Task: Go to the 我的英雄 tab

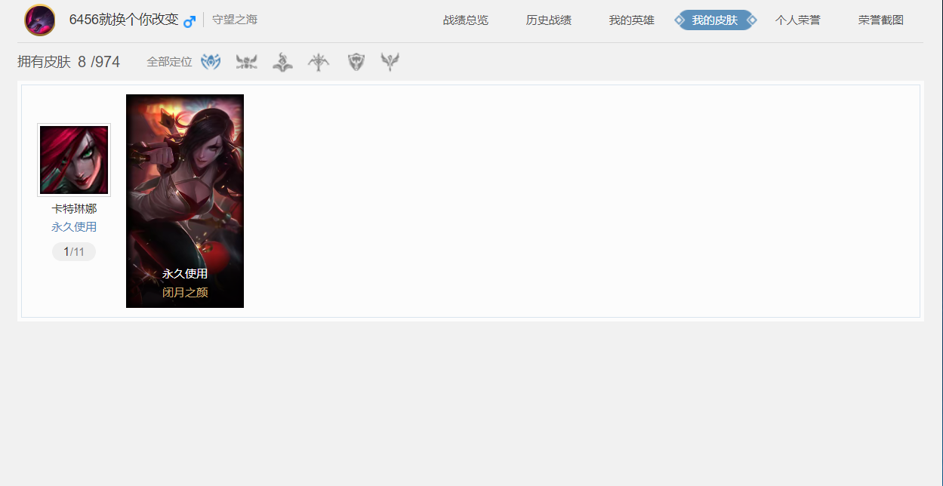Action: pyautogui.click(x=632, y=20)
